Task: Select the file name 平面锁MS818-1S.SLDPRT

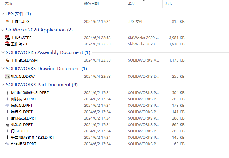Action: point(33,138)
